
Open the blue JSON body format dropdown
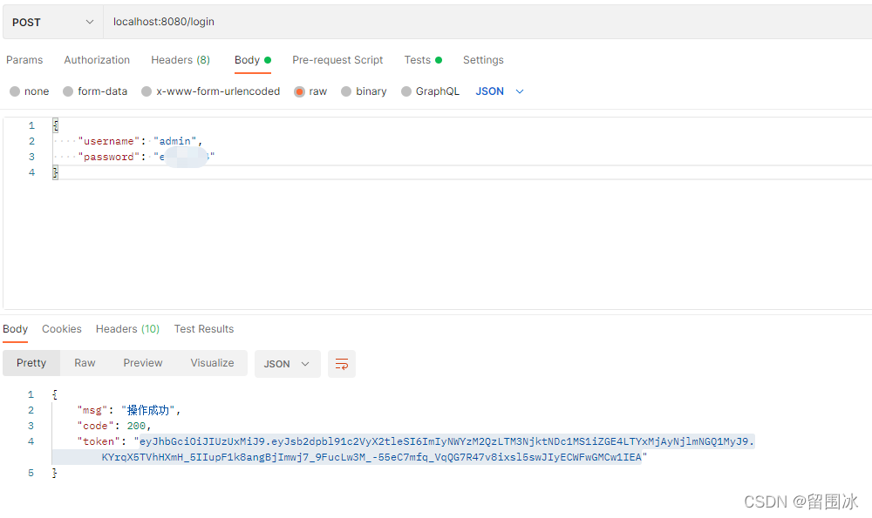coord(500,91)
